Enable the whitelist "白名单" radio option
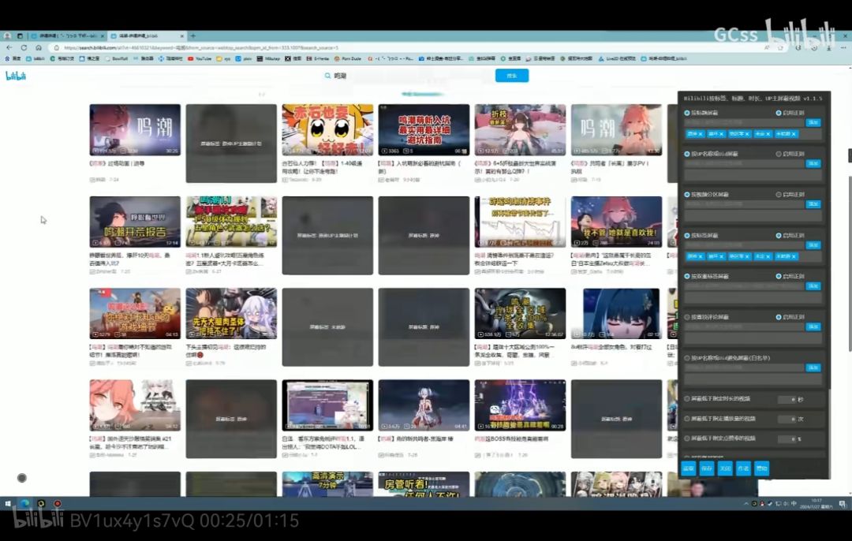The width and height of the screenshot is (852, 541). pyautogui.click(x=687, y=358)
